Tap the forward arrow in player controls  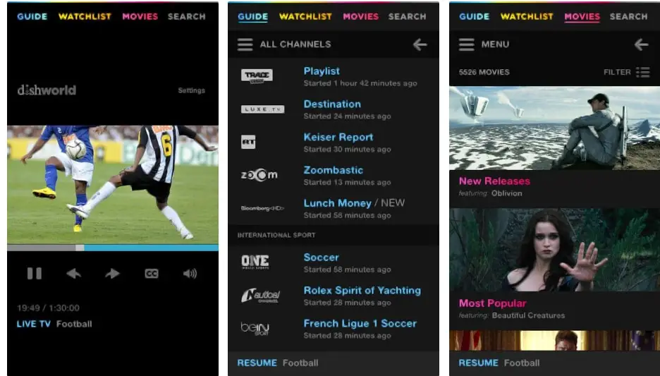coord(112,274)
